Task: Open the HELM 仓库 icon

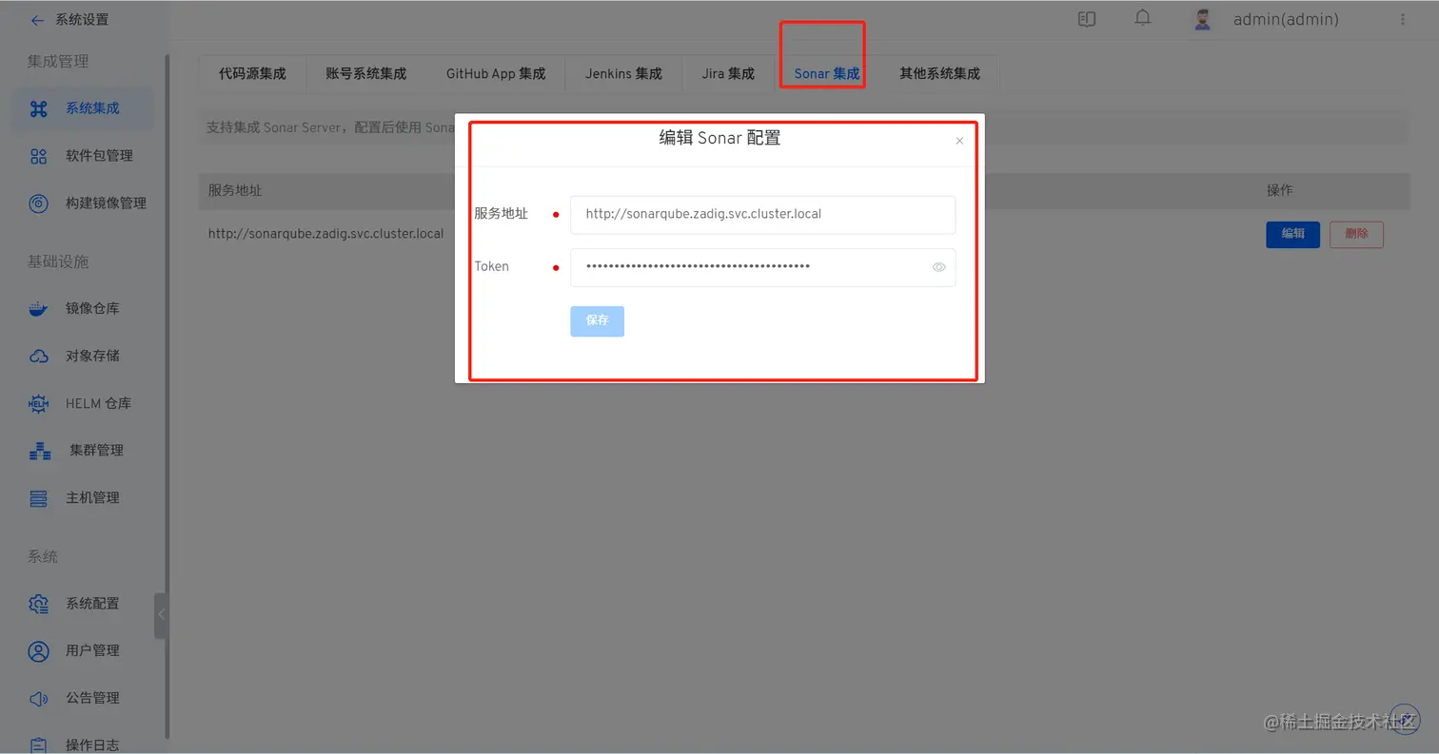Action: pyautogui.click(x=38, y=403)
